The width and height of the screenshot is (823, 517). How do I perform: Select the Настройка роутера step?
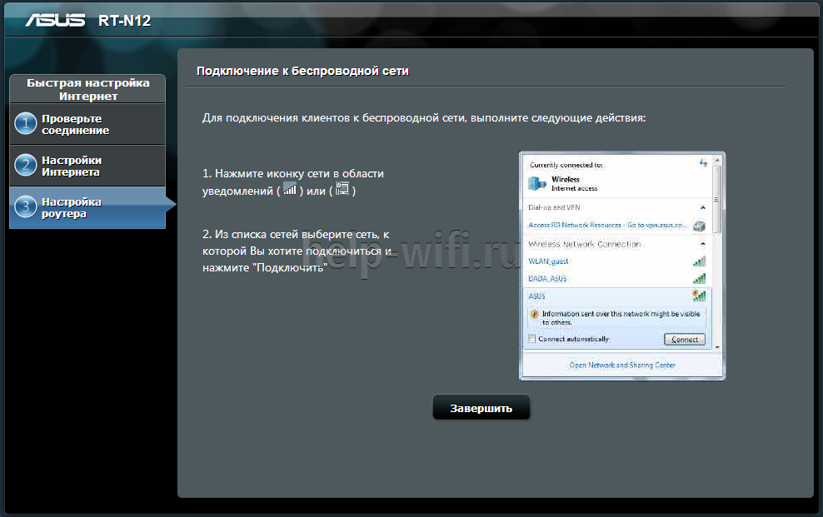72,207
